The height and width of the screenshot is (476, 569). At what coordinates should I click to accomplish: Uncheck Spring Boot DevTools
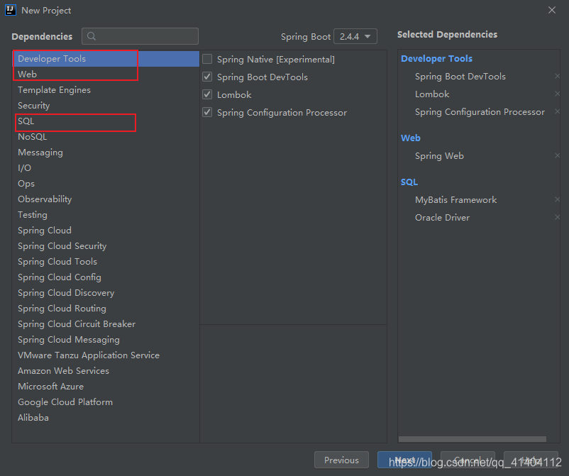point(207,77)
